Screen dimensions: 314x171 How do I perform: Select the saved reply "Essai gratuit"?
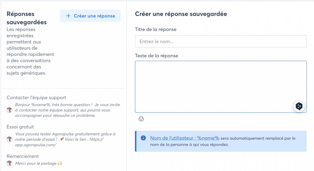click(x=20, y=127)
